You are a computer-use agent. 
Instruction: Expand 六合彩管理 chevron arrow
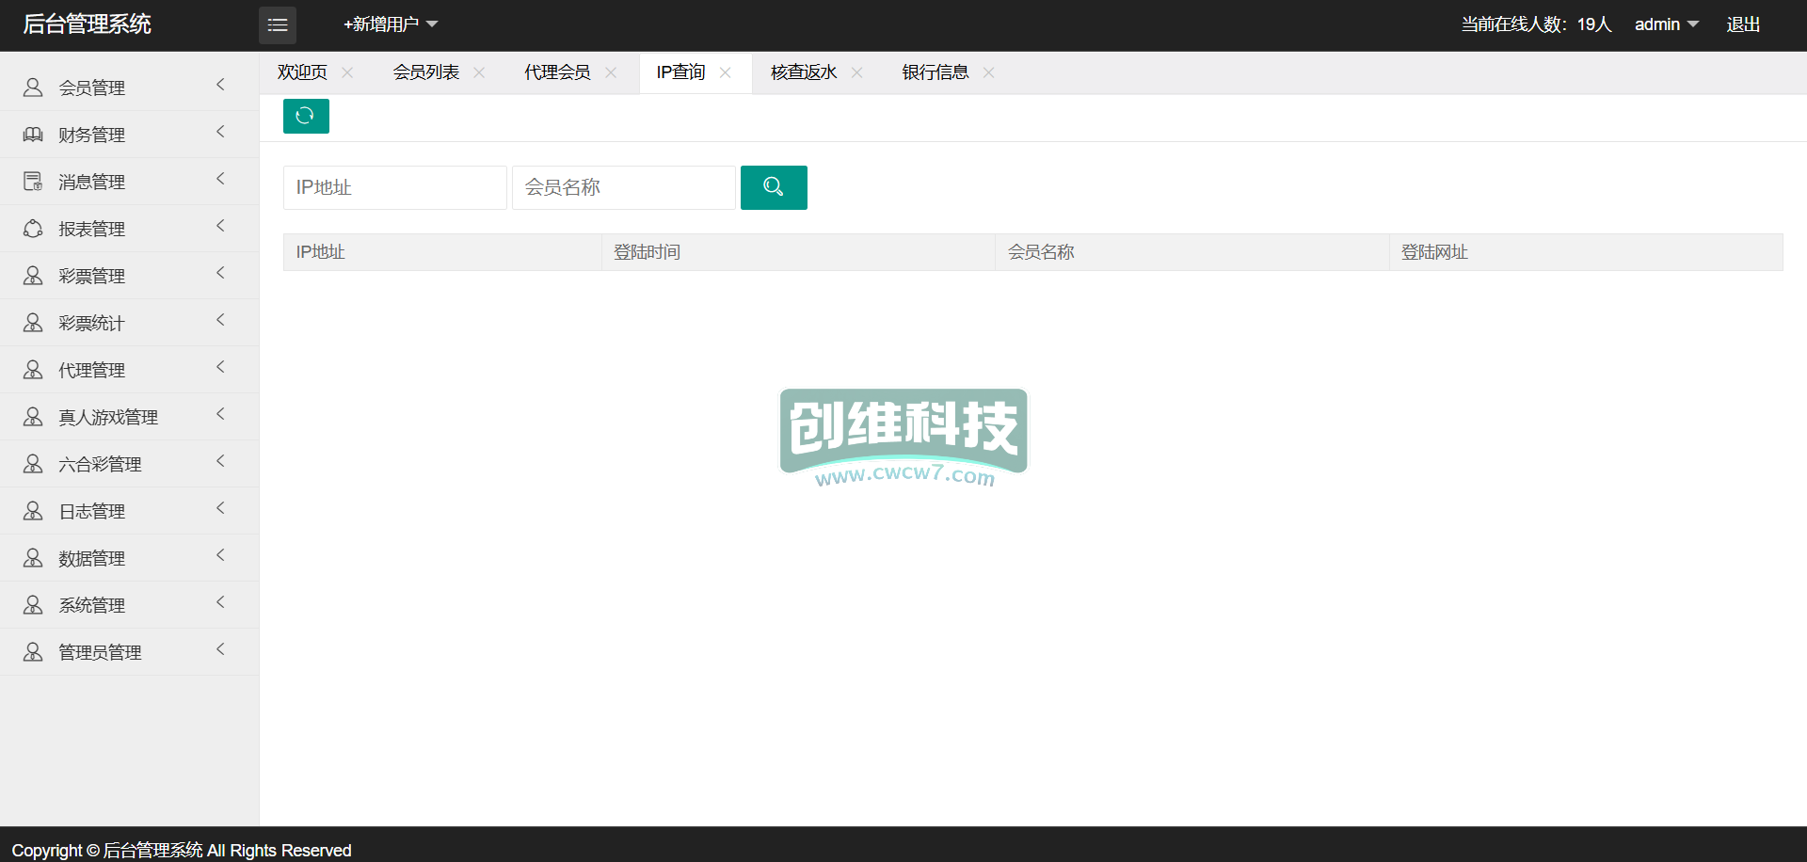221,461
